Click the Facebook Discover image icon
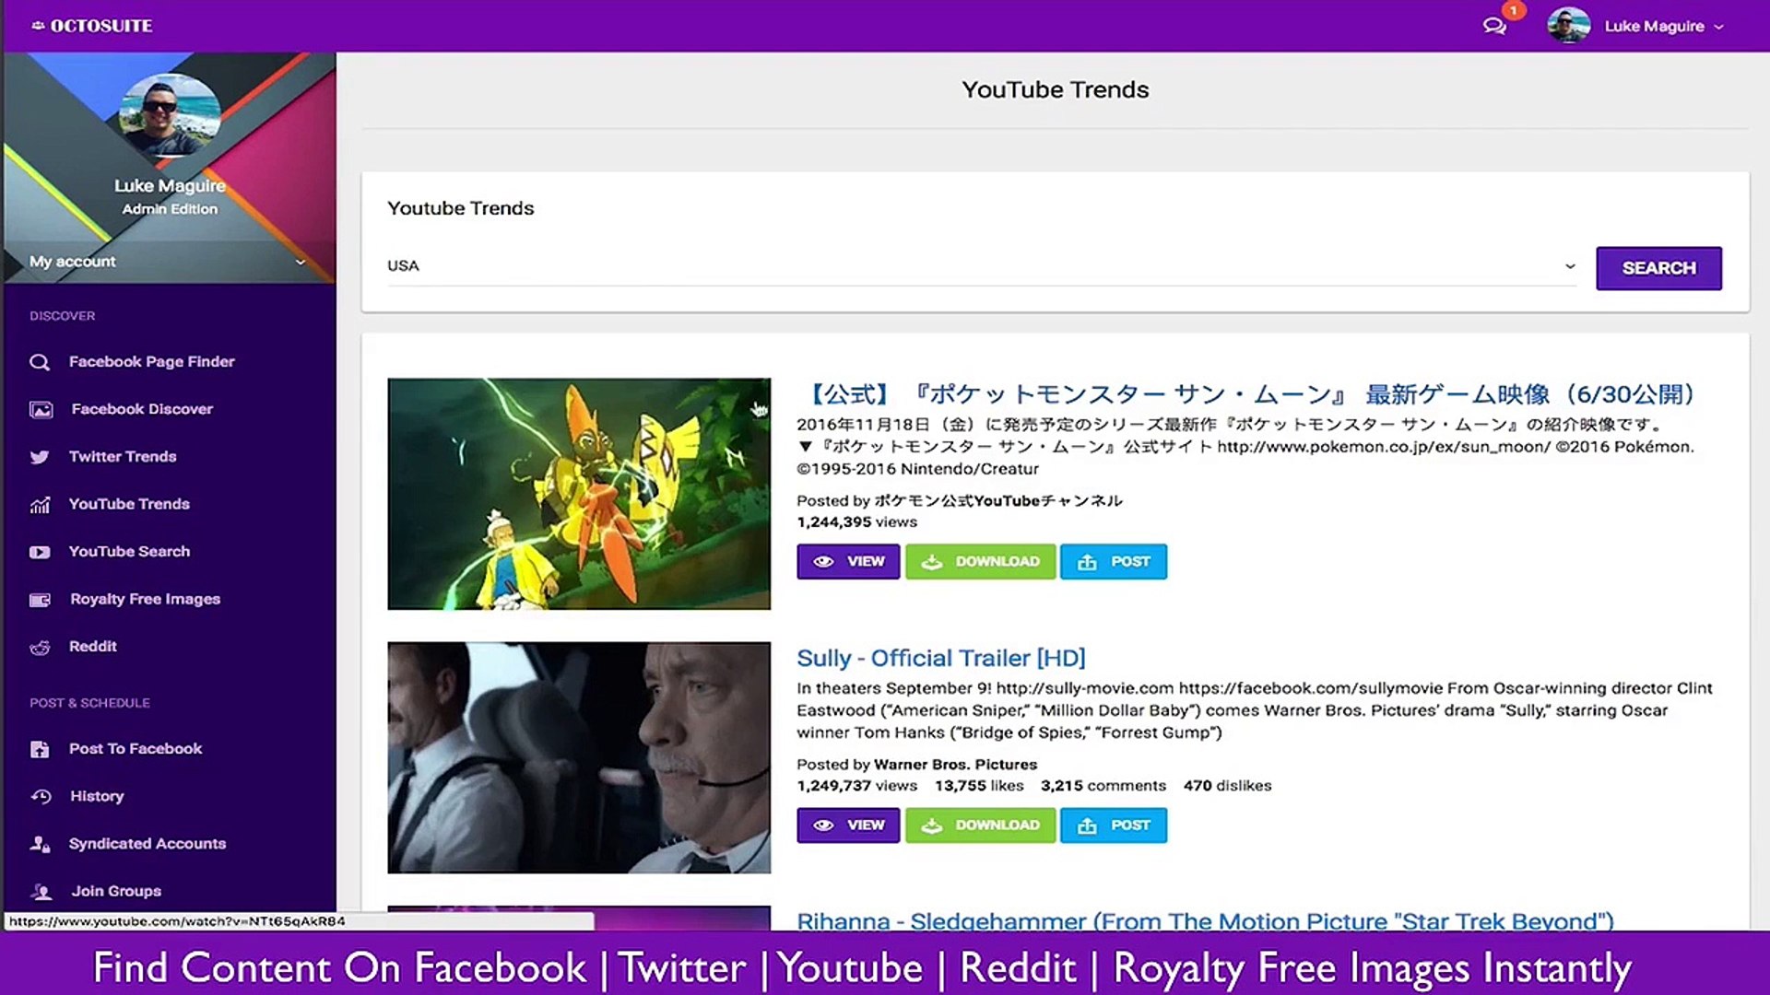 tap(41, 409)
